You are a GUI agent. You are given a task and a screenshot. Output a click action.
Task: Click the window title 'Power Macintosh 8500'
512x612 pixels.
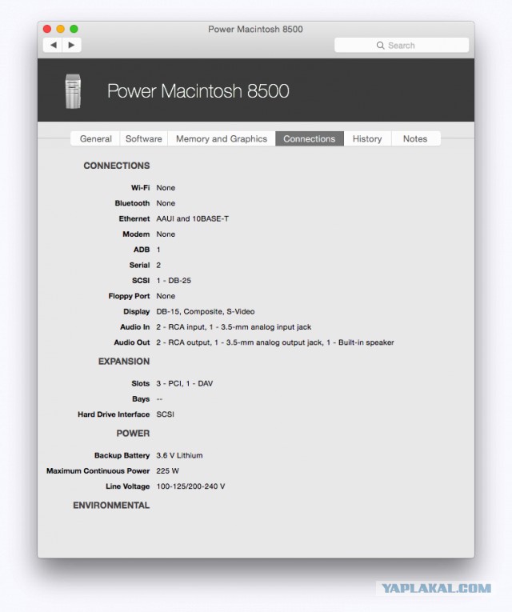(255, 30)
